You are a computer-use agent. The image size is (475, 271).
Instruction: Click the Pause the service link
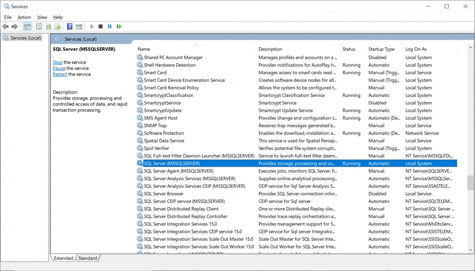(x=59, y=68)
